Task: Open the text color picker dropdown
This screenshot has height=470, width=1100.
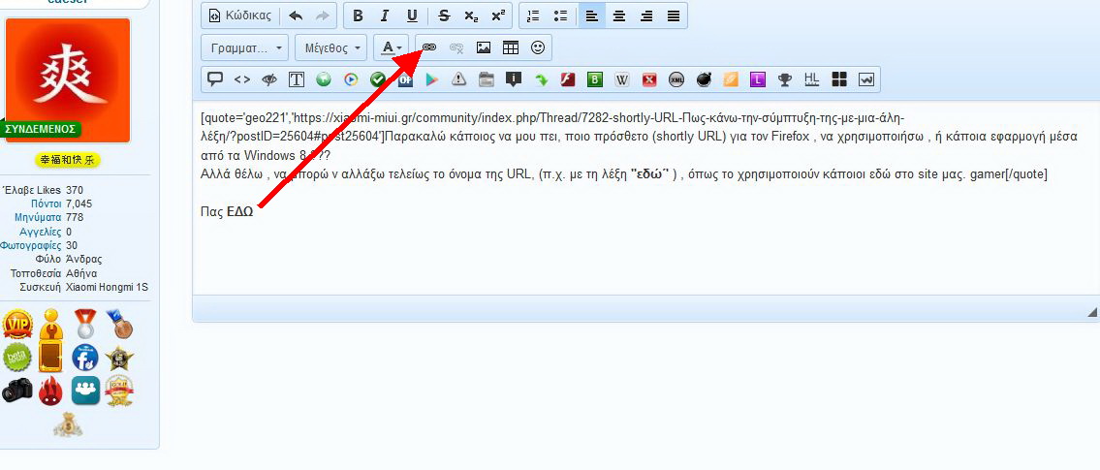Action: pyautogui.click(x=393, y=47)
